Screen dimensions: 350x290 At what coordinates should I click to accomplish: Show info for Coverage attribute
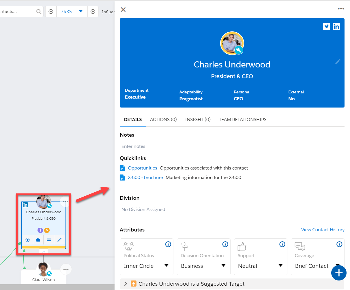pyautogui.click(x=340, y=244)
